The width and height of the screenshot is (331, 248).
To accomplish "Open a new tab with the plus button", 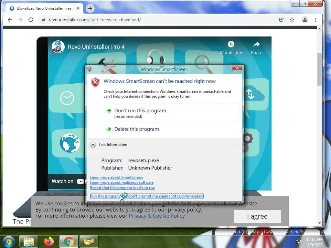I will (x=90, y=8).
